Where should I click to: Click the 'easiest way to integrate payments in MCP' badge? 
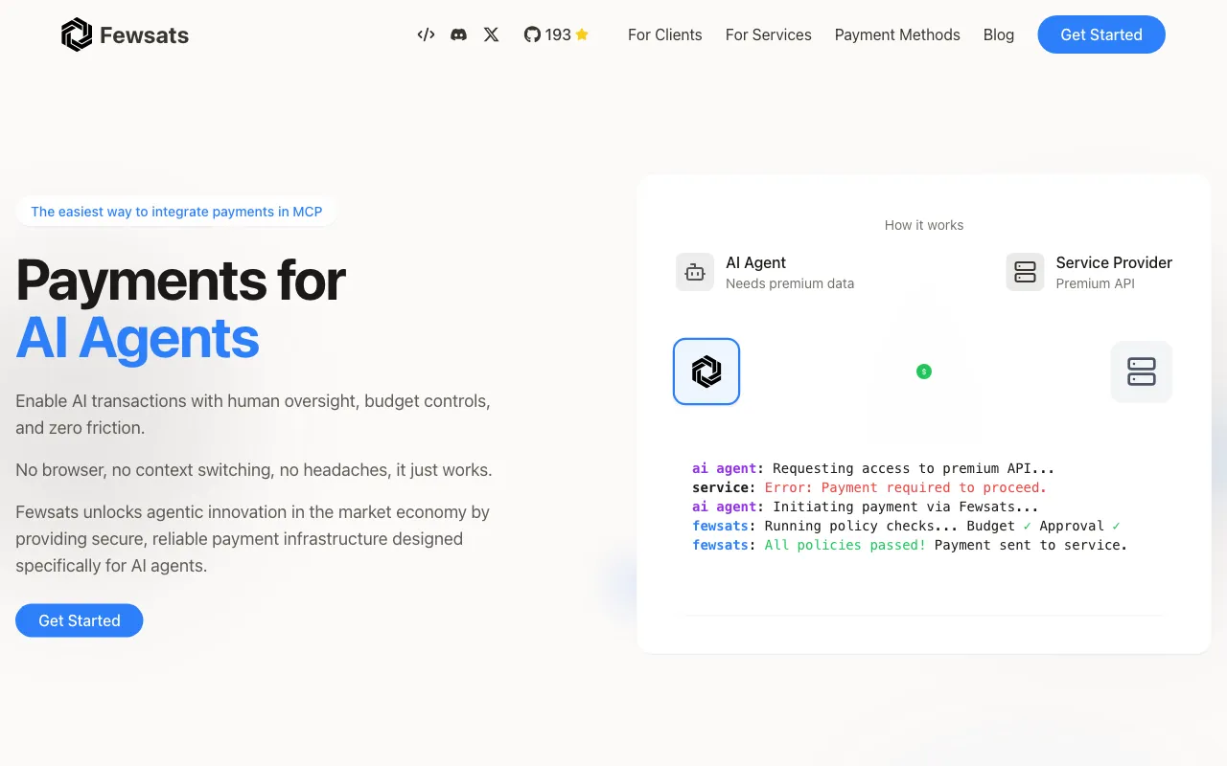click(176, 212)
